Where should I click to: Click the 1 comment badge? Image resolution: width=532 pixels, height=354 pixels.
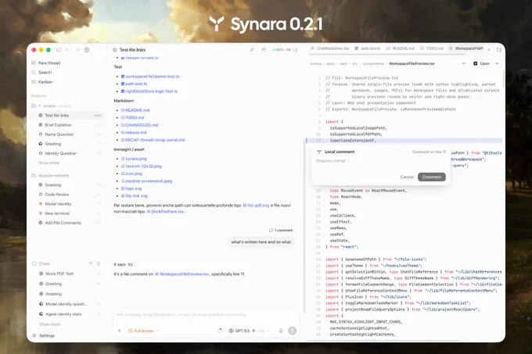tap(281, 231)
